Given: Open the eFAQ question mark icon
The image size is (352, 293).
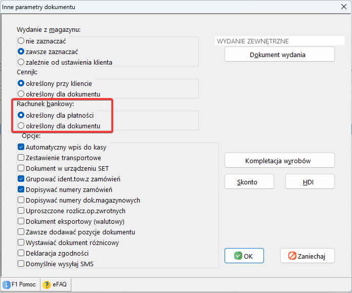Looking at the screenshot, I should click(47, 285).
